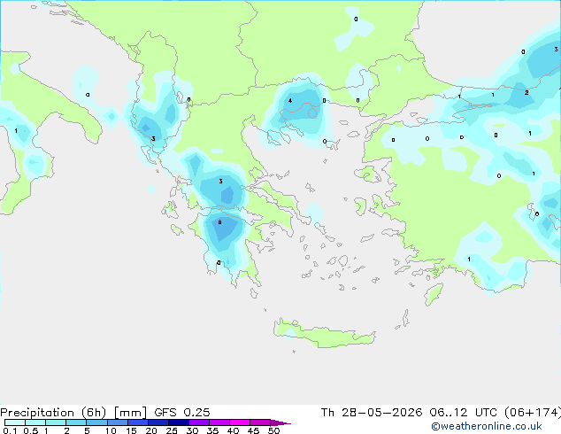The image size is (561, 434).
Task: Click the 25–30 mm navy legend swatch
Action: click(178, 422)
